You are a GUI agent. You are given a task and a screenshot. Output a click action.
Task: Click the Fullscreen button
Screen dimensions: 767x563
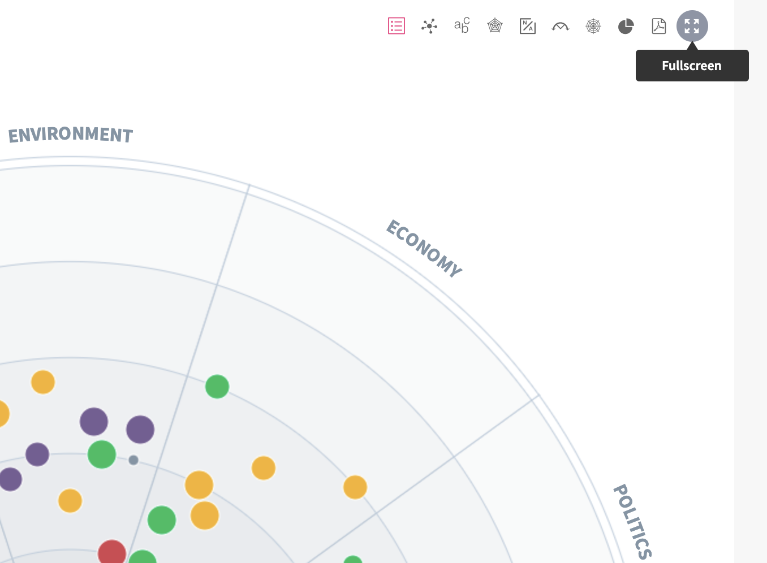[692, 26]
